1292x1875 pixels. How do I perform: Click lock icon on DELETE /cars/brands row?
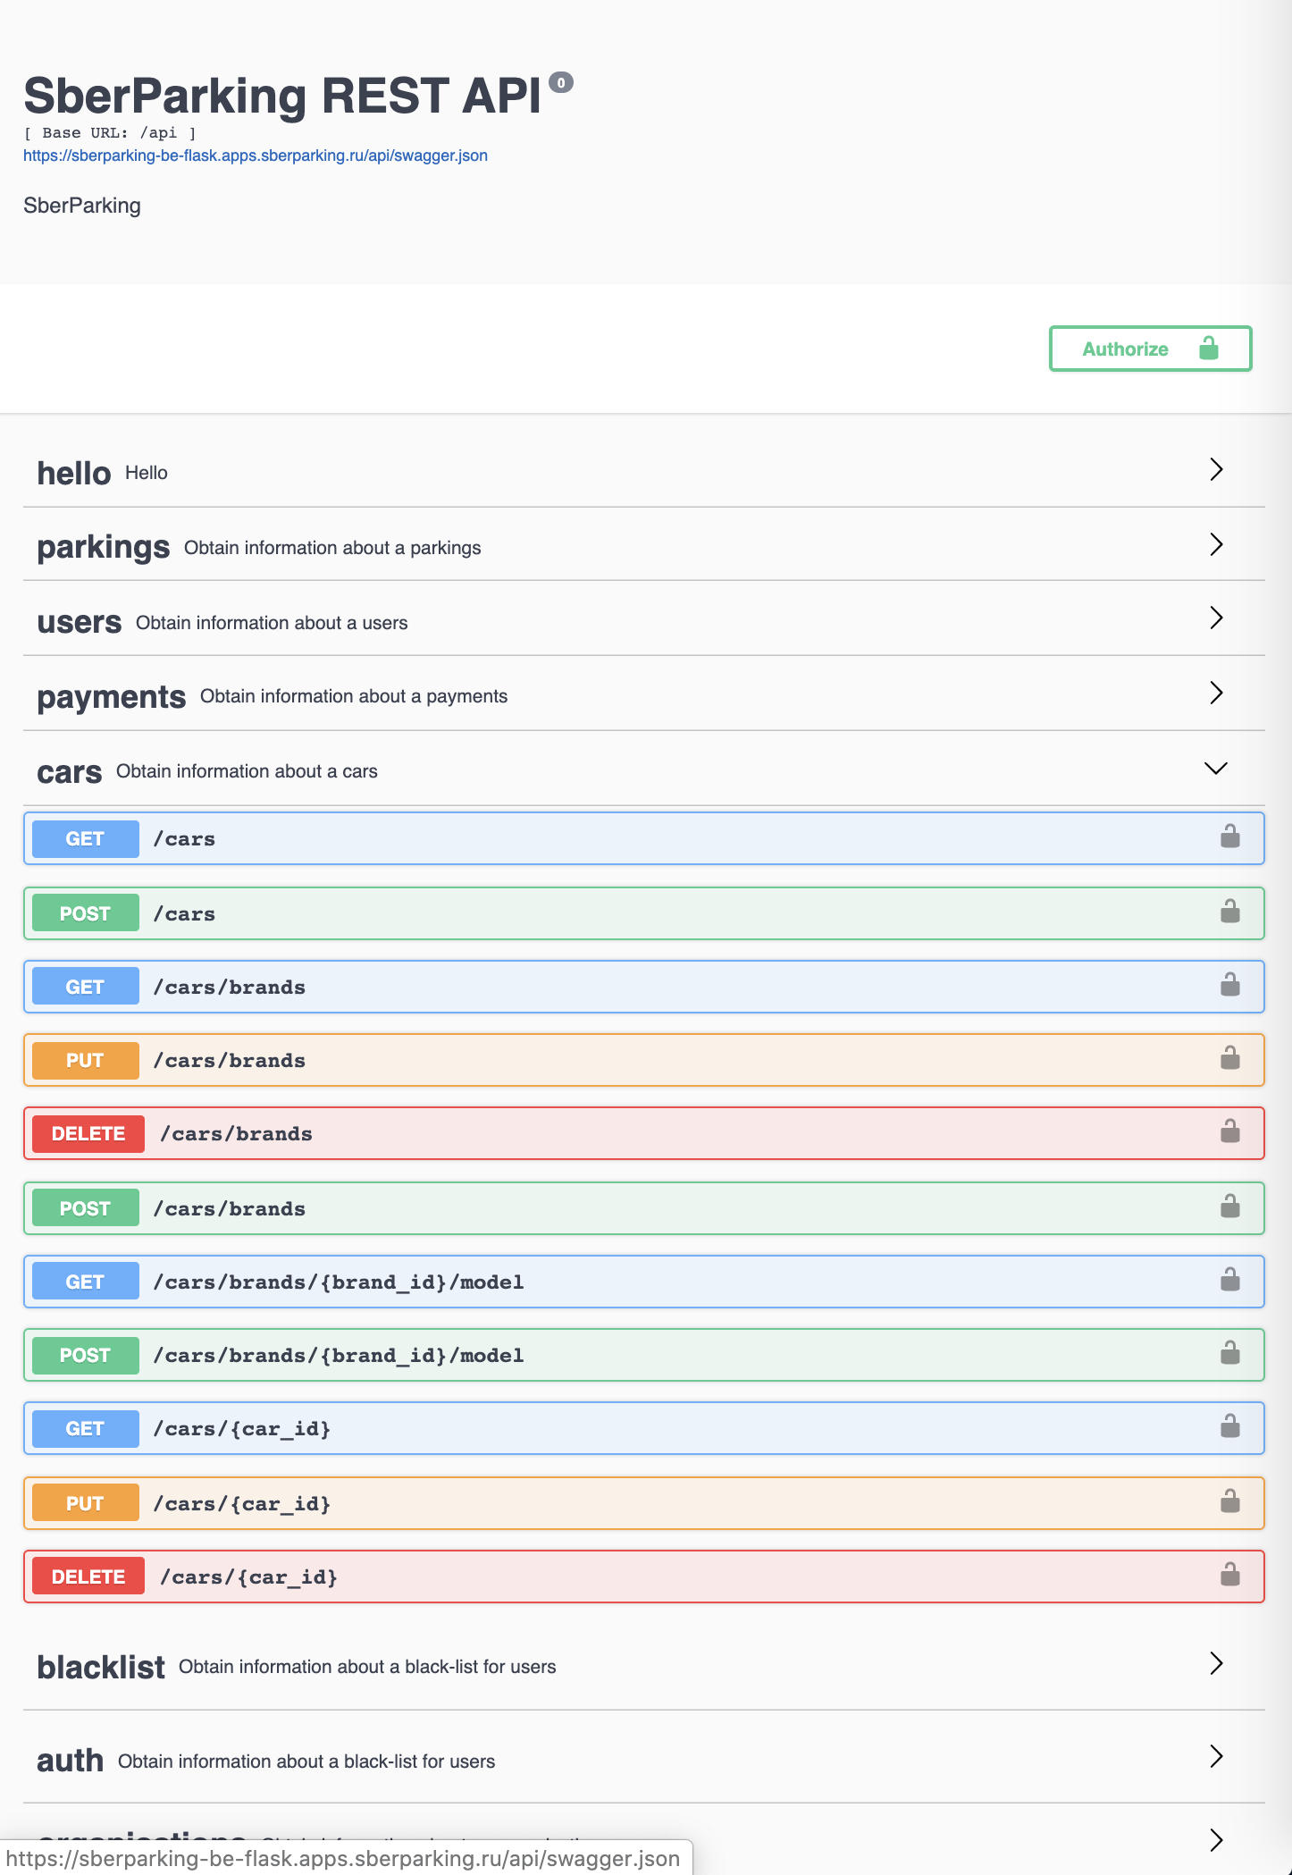coord(1229,1132)
